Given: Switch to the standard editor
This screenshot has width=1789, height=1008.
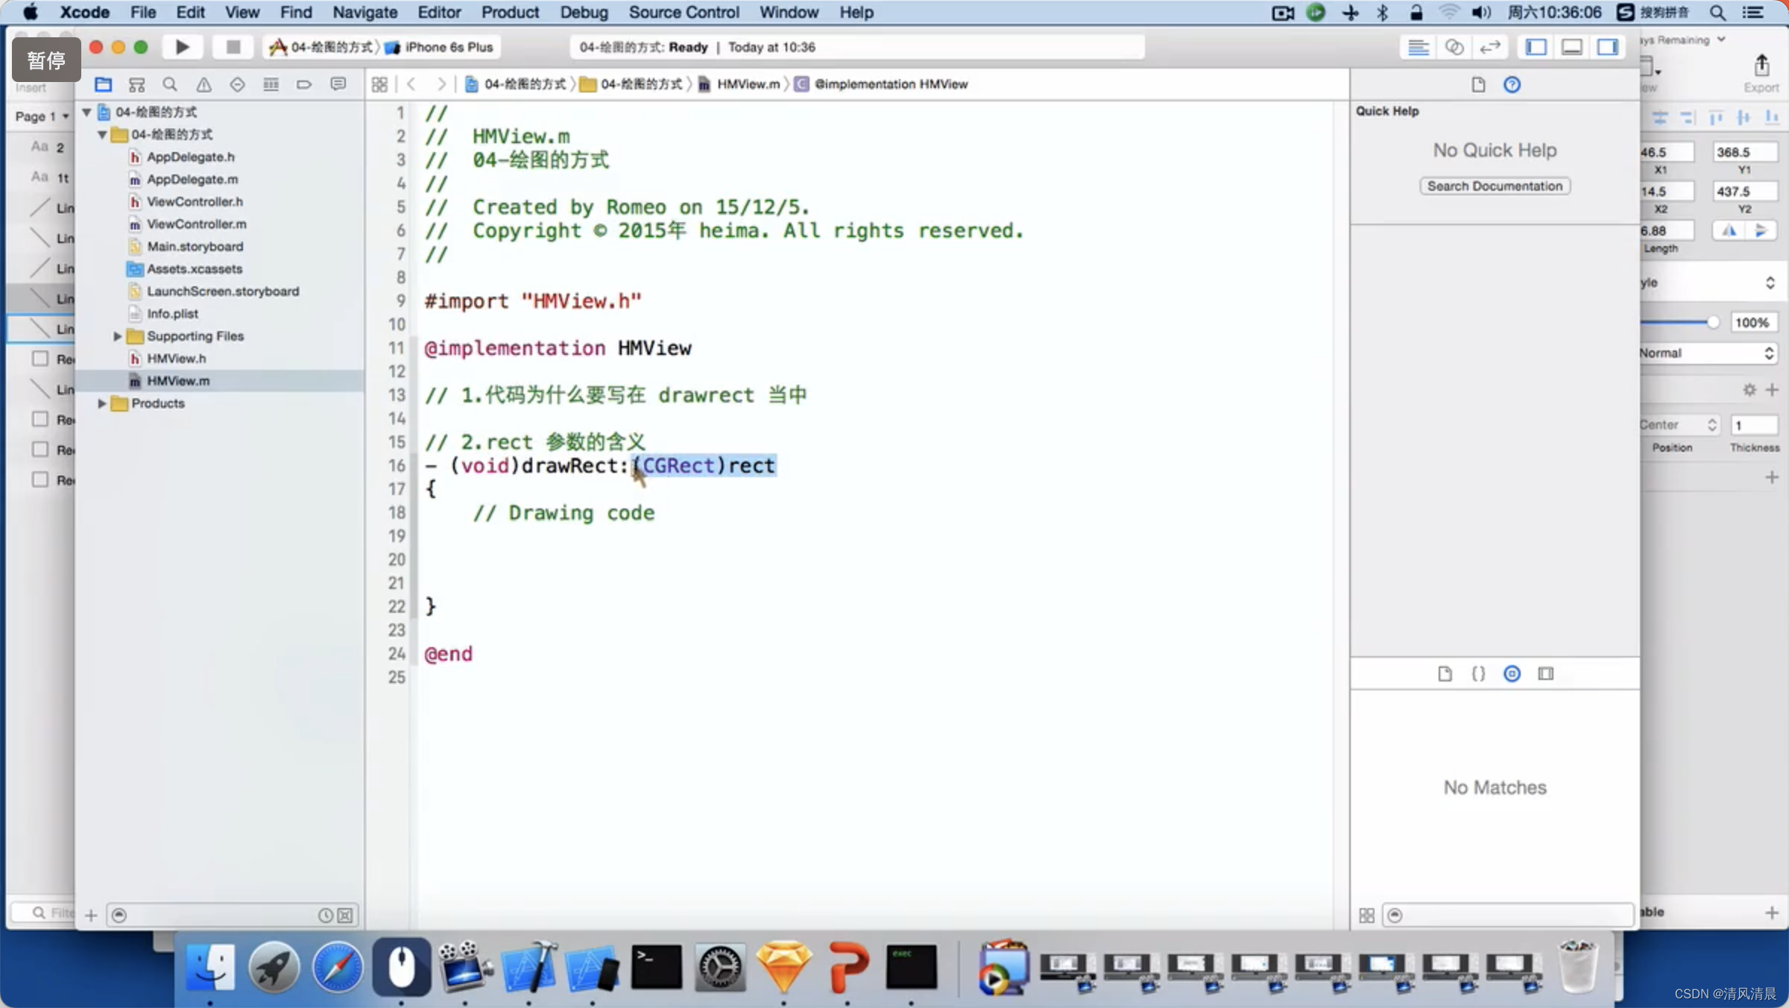Looking at the screenshot, I should (x=1418, y=48).
